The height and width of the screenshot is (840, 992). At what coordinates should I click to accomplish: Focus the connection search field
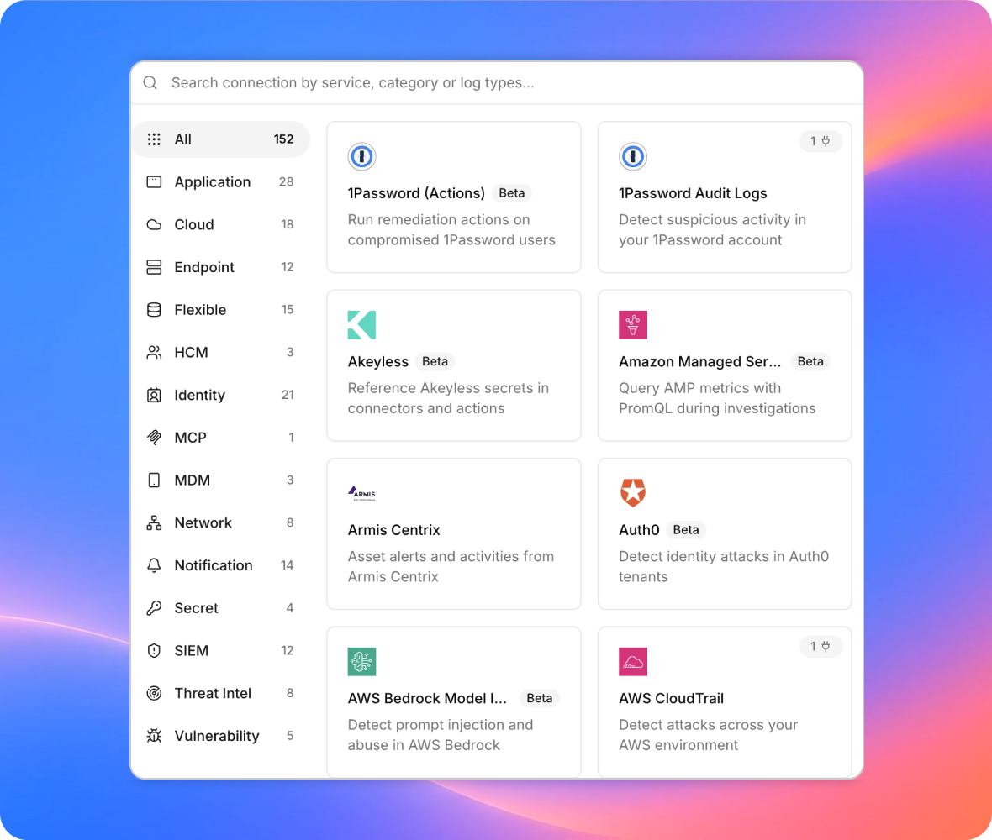coord(497,83)
